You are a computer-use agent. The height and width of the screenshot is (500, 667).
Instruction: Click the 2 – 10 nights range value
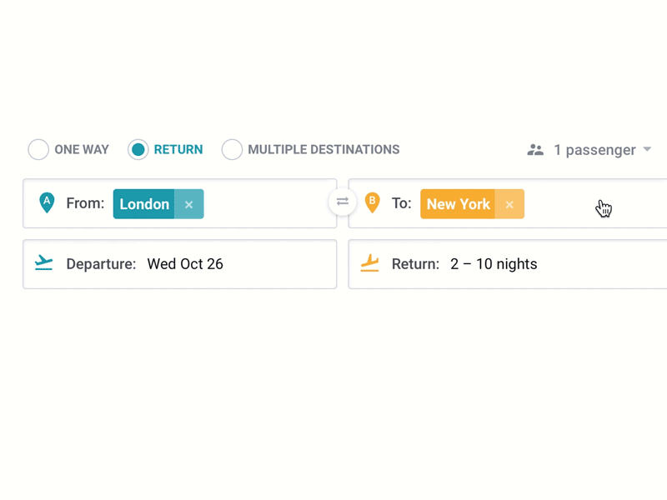point(494,263)
